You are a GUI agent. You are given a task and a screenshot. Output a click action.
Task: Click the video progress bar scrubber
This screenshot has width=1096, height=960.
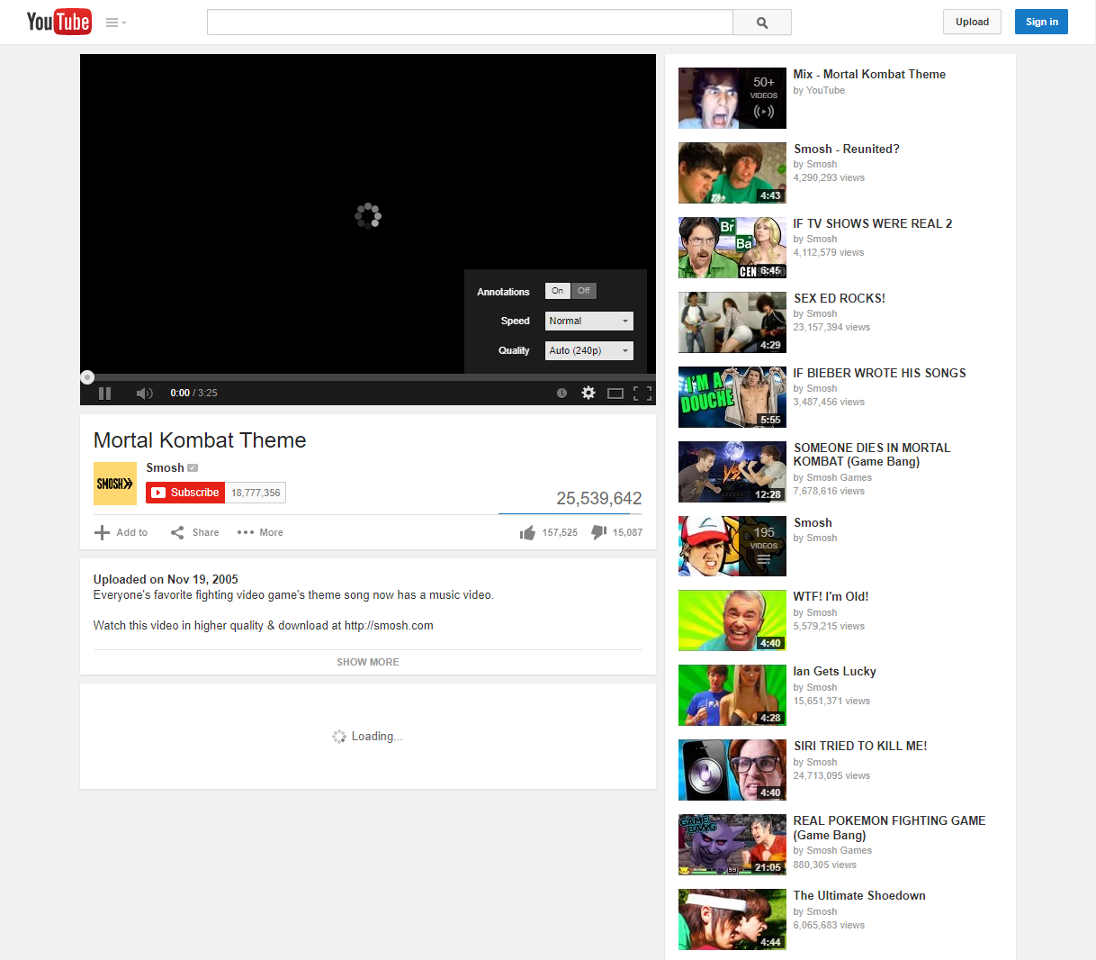(x=87, y=377)
